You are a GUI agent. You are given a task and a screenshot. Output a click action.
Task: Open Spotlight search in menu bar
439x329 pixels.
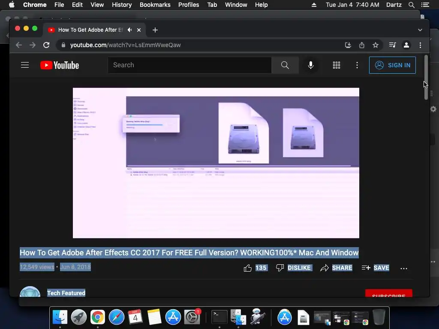[411, 5]
